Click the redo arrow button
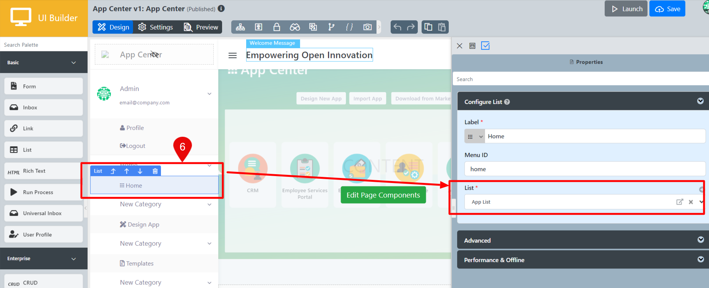Screen dimensions: 709x288 pyautogui.click(x=411, y=27)
